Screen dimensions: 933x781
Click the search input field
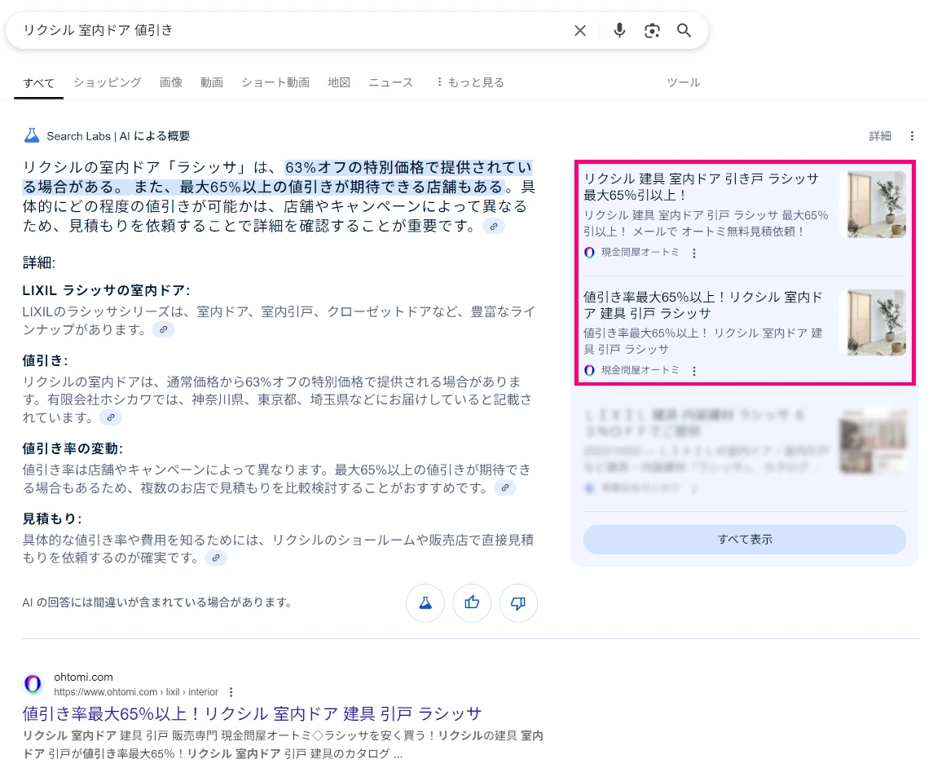[x=292, y=30]
